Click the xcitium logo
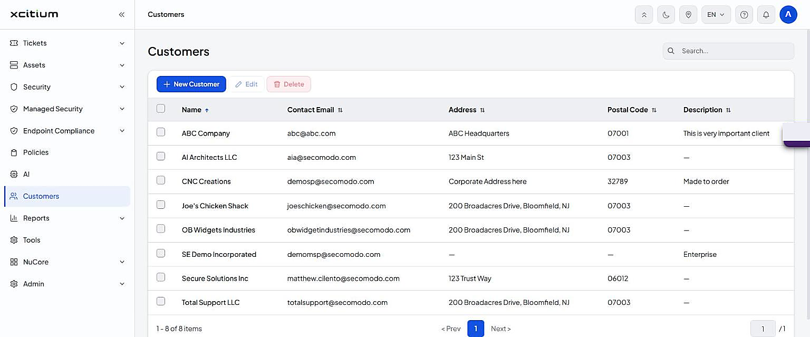Viewport: 810px width, 337px height. pyautogui.click(x=34, y=14)
